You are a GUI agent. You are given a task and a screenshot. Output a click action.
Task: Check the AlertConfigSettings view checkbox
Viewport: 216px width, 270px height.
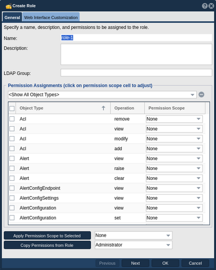[x=12, y=198]
